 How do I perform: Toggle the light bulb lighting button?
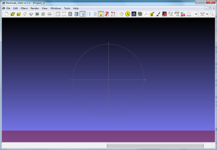pos(101,14)
